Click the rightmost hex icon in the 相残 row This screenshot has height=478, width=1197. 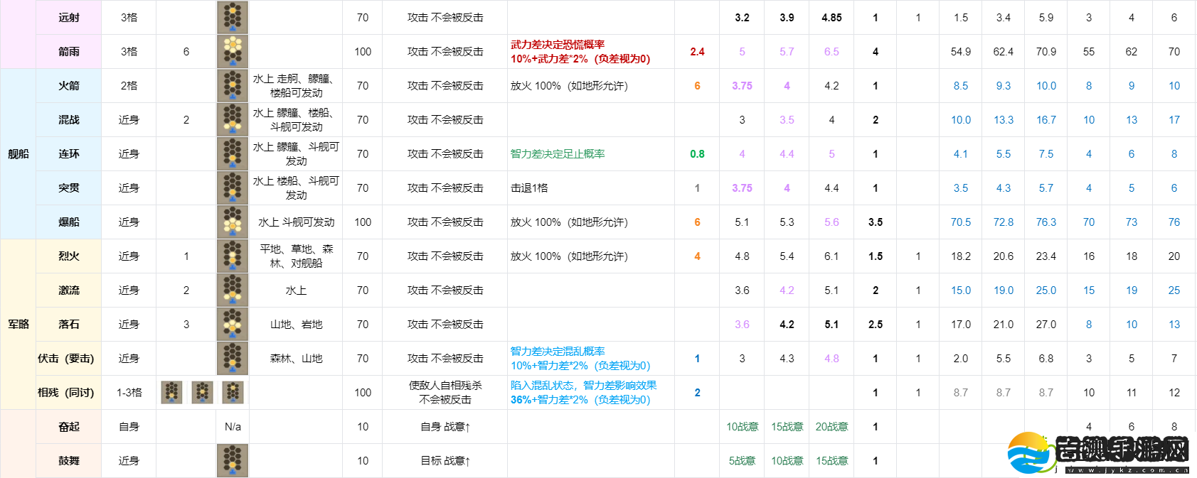[233, 393]
